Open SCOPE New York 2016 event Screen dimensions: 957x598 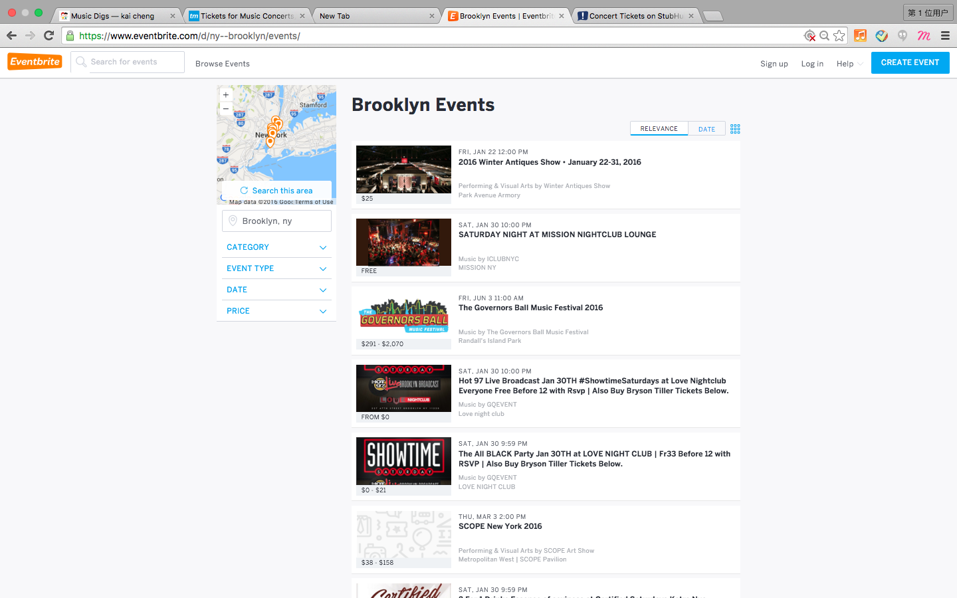(x=500, y=526)
